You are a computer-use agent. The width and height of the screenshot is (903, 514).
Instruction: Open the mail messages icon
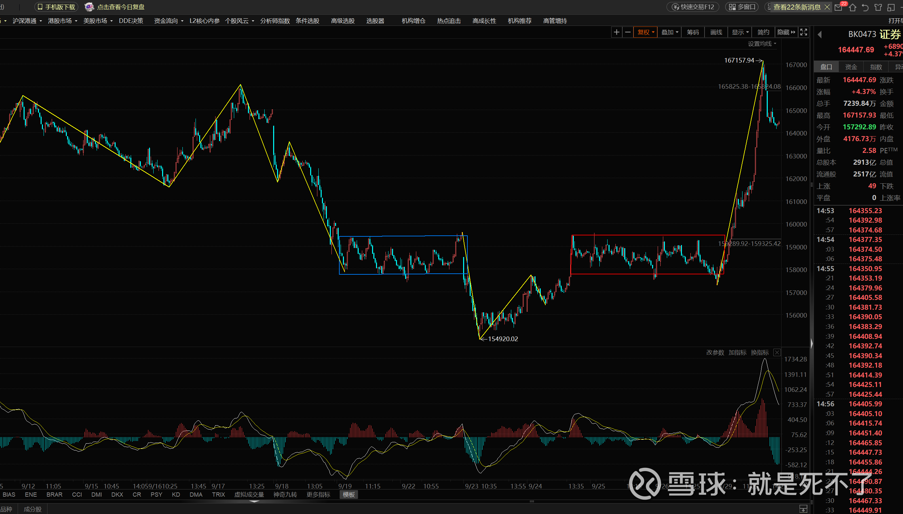[x=838, y=7]
